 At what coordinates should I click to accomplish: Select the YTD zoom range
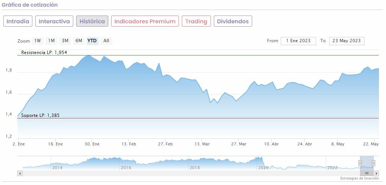click(92, 41)
